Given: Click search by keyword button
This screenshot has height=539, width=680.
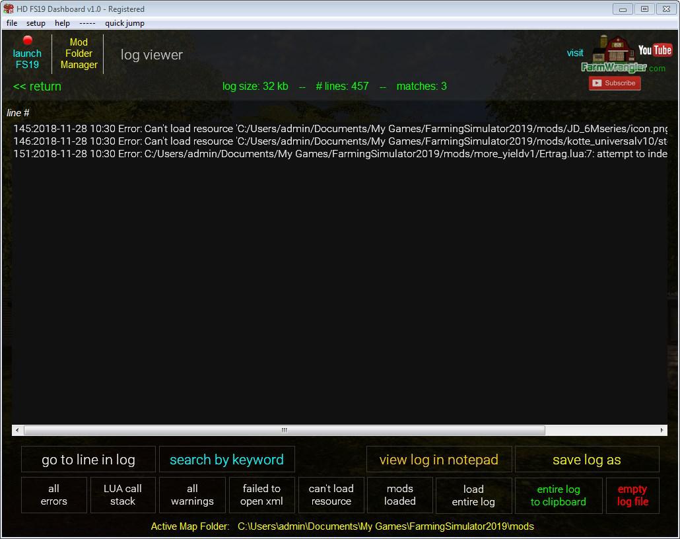Looking at the screenshot, I should coord(226,460).
